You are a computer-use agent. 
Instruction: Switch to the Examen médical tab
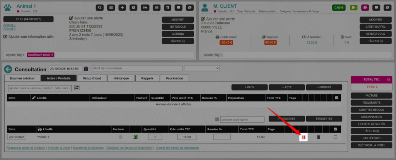click(22, 78)
